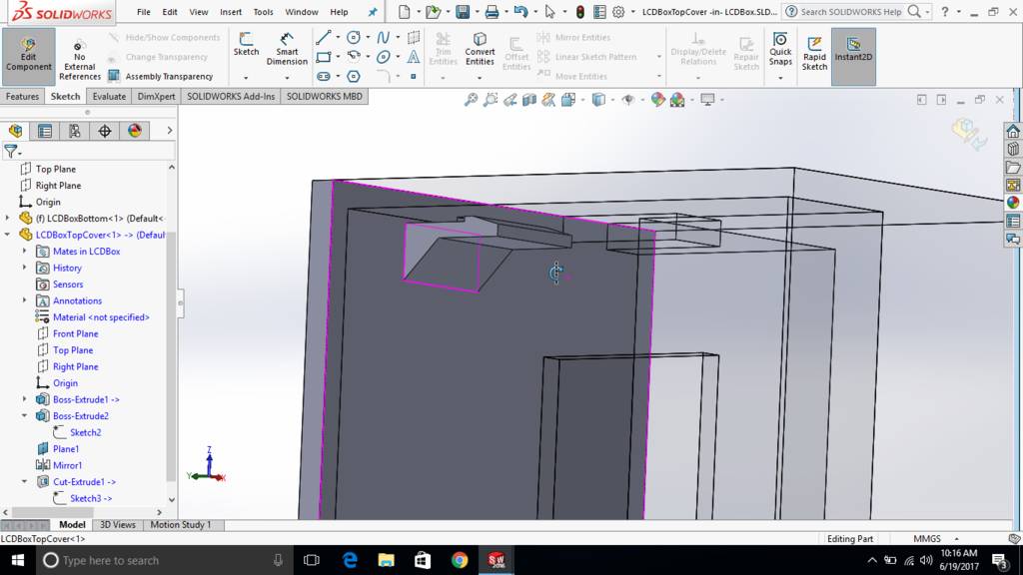The image size is (1023, 575).
Task: Expand the History folder
Action: (25, 268)
